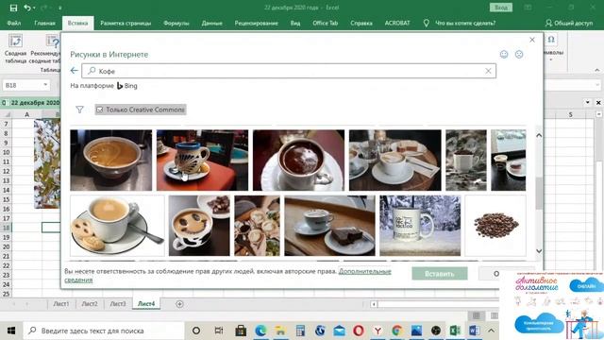The image size is (604, 340).
Task: Open Calculator from the taskbar
Action: pyautogui.click(x=300, y=331)
